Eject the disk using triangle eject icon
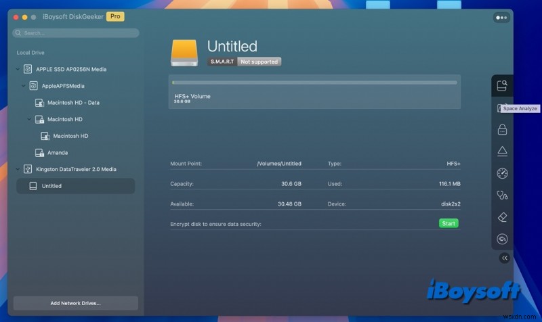Image resolution: width=542 pixels, height=322 pixels. coord(502,152)
